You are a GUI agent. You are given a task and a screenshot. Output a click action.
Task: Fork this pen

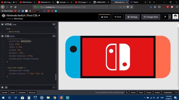(x=117, y=17)
